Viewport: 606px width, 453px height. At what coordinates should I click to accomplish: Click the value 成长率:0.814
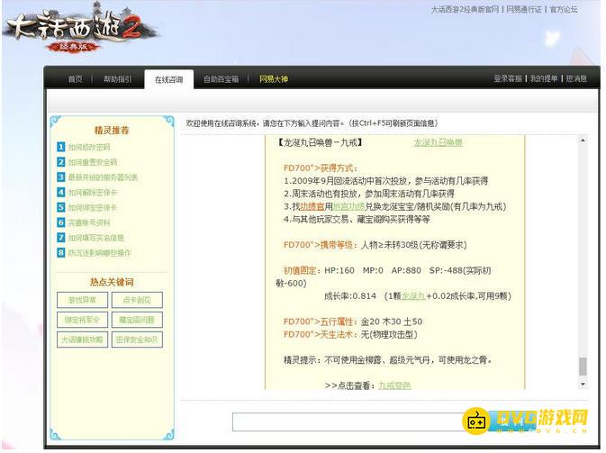click(x=350, y=296)
